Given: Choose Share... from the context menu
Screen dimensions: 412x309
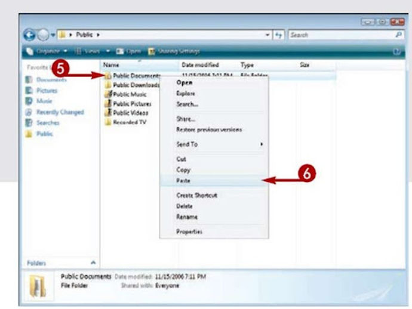Looking at the screenshot, I should pyautogui.click(x=214, y=119).
